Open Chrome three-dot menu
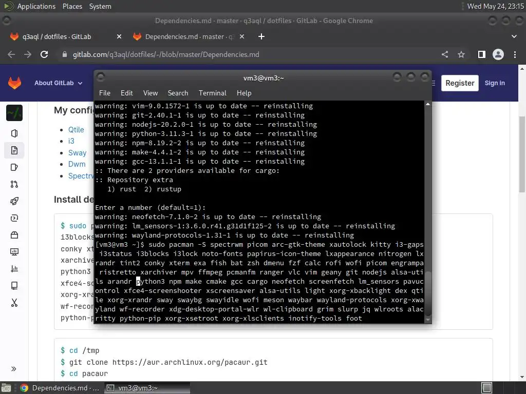 pos(515,54)
